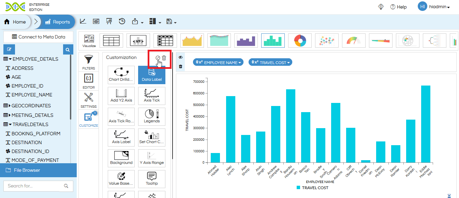Open the FILTERS tab

[x=89, y=62]
